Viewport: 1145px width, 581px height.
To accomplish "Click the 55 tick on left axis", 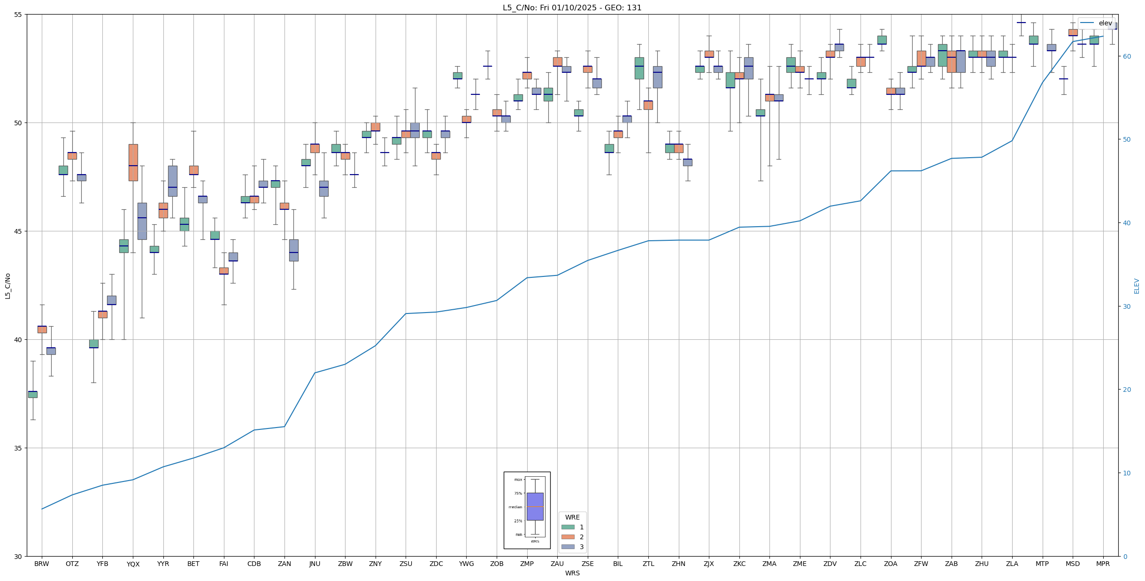I will pyautogui.click(x=18, y=15).
